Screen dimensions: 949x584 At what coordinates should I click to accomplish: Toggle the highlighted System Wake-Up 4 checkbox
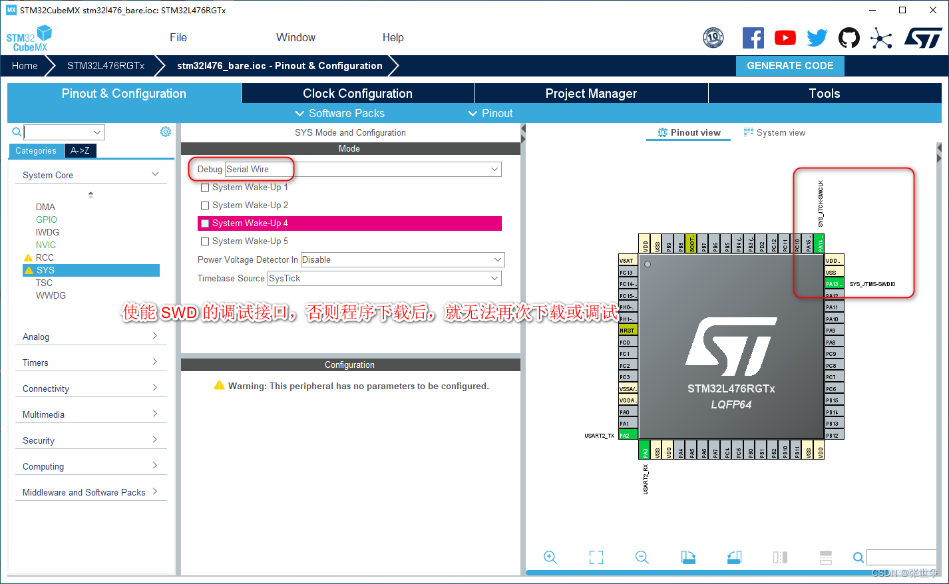click(x=205, y=223)
